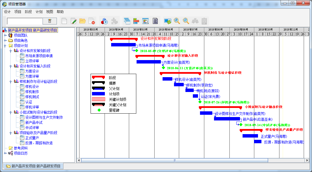Image resolution: width=312 pixels, height=172 pixels.
Task: Click the blue bar for 新产品中试
Action: coord(227,119)
